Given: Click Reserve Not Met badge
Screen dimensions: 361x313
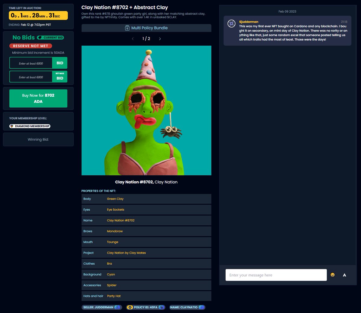Looking at the screenshot, I should [x=31, y=46].
